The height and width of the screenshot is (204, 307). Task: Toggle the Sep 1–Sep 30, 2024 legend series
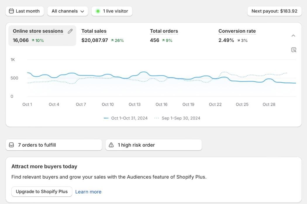tap(177, 118)
